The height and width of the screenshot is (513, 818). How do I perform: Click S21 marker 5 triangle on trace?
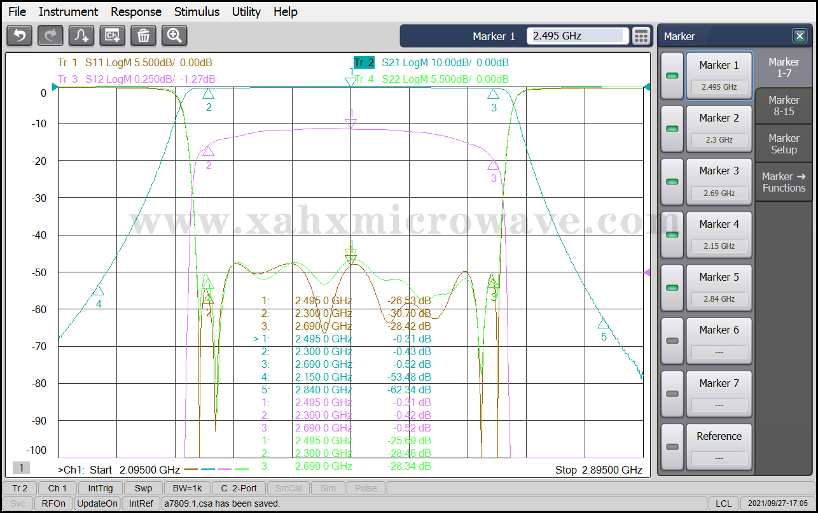[x=603, y=324]
